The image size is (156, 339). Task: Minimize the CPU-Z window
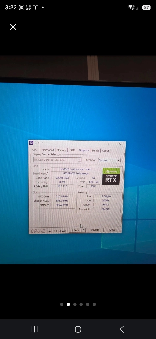coord(99,144)
